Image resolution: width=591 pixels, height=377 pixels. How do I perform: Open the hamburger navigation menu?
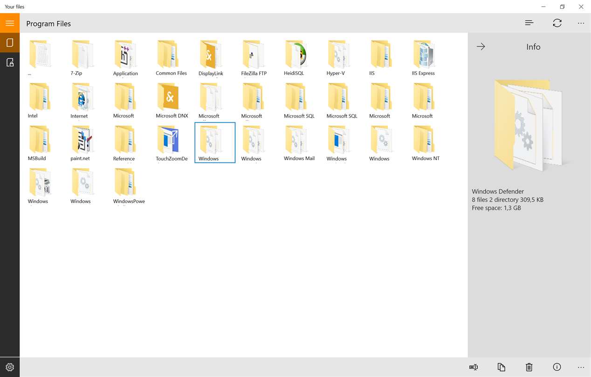coord(10,23)
